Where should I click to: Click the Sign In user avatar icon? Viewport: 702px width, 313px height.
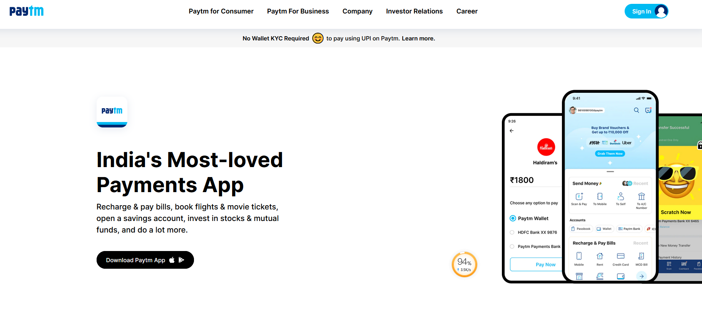(661, 11)
